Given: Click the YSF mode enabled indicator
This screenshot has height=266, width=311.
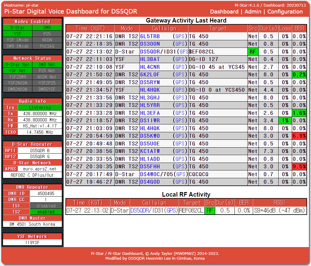Looking at the screenshot, I should click(17, 34).
